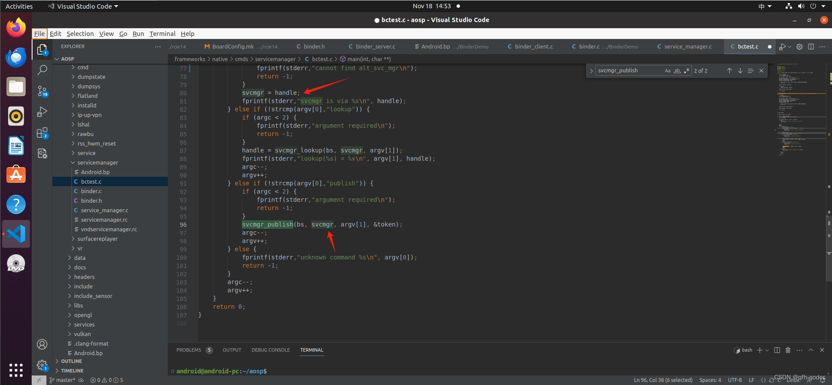Image resolution: width=832 pixels, height=385 pixels.
Task: Click the master* git branch in status bar
Action: 62,380
